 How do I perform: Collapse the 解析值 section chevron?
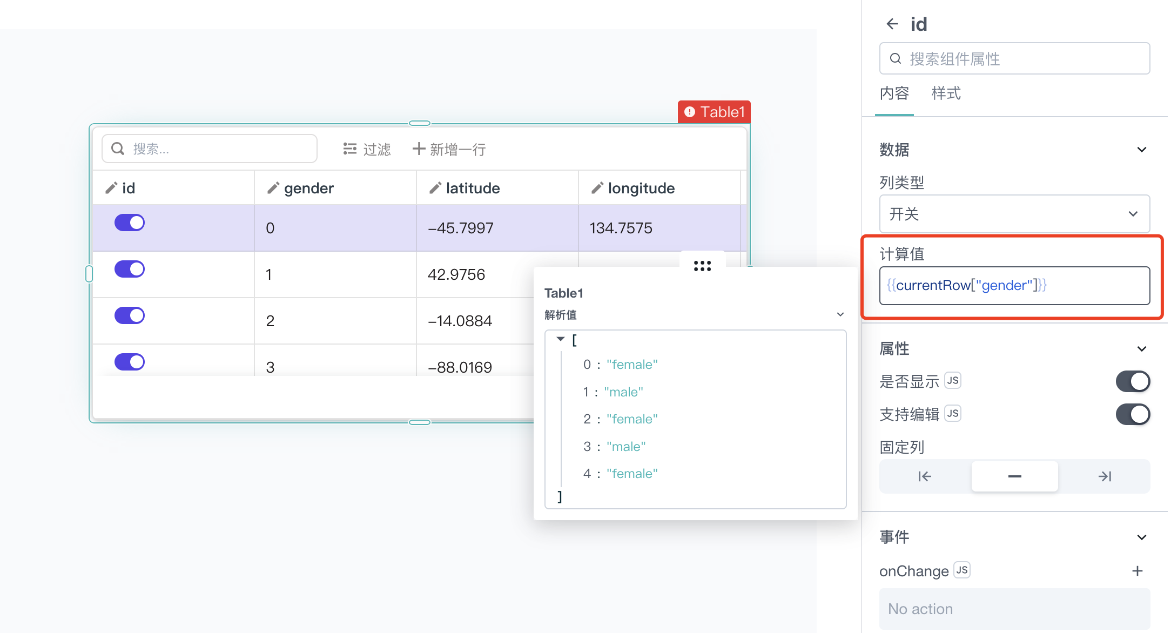pyautogui.click(x=840, y=314)
